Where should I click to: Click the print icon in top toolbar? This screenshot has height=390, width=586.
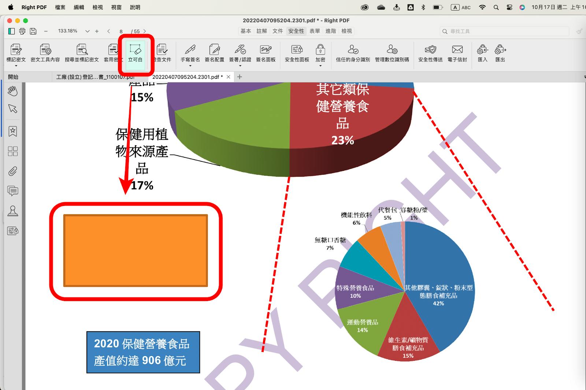tap(22, 31)
